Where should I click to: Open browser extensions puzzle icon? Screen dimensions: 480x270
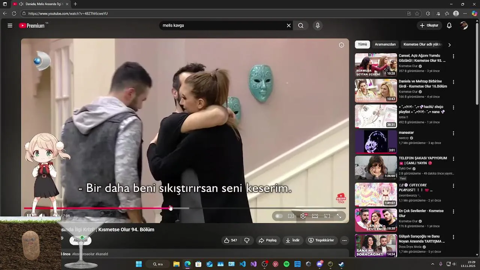click(x=428, y=13)
